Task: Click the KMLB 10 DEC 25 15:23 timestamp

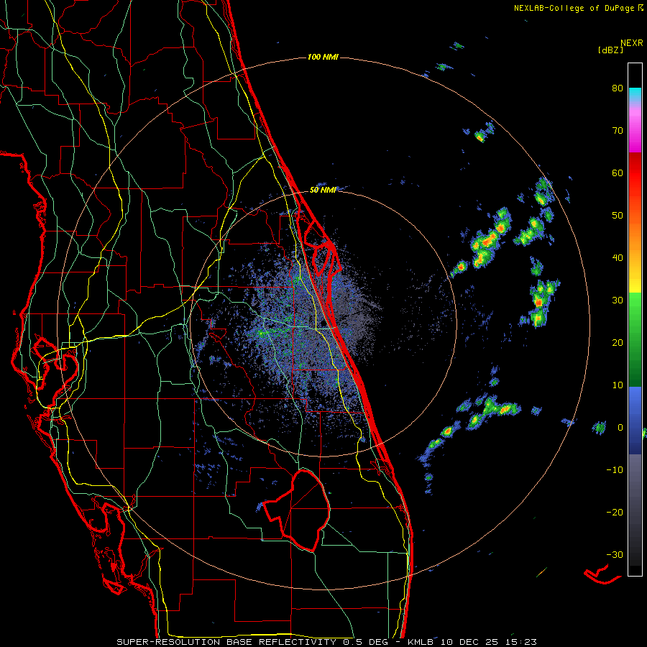Action: [472, 642]
